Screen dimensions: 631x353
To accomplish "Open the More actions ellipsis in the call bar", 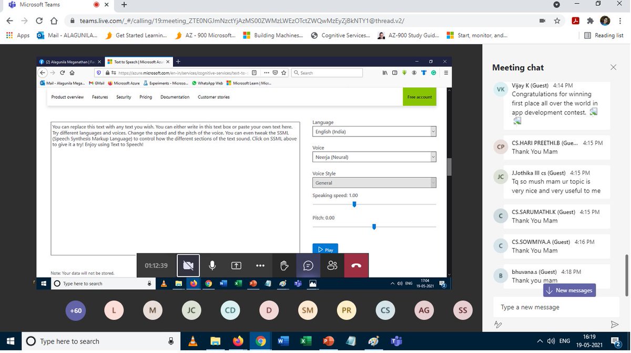I will [x=260, y=265].
